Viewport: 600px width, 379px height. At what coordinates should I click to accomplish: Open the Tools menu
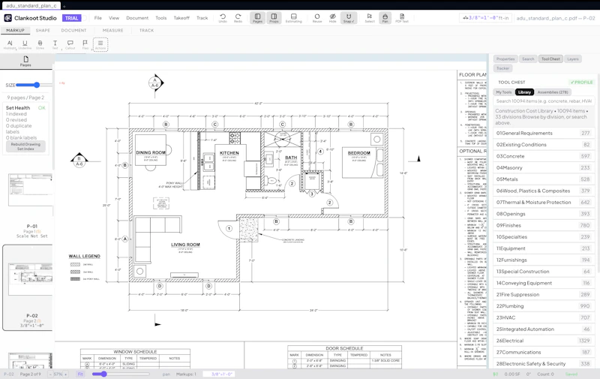[x=161, y=18]
